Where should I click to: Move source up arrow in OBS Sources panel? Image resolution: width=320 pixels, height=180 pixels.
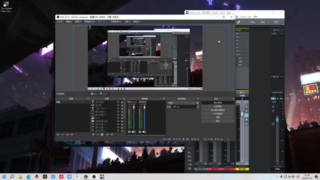107,134
